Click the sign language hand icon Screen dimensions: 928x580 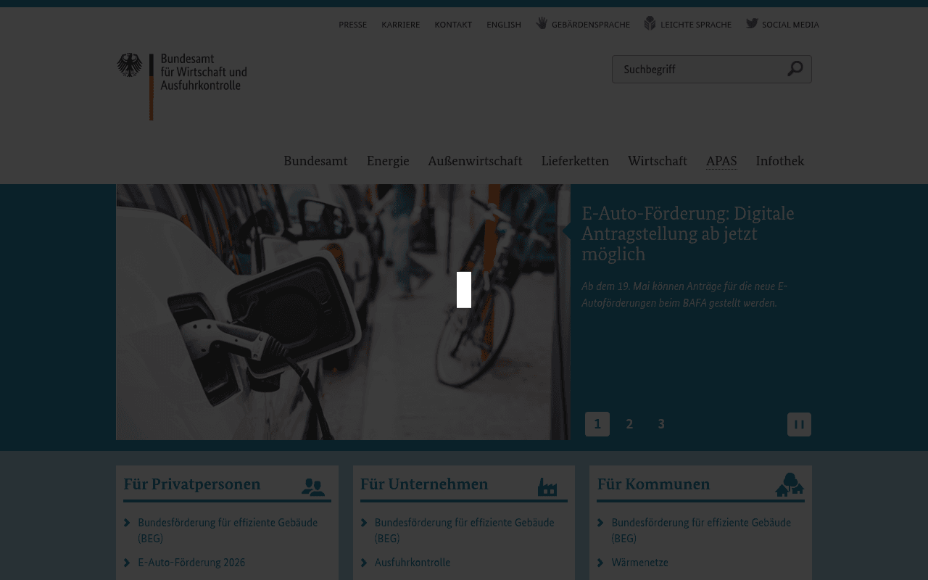pyautogui.click(x=542, y=23)
